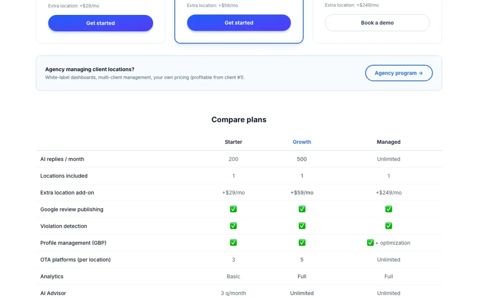This screenshot has width=478, height=298.
Task: Click the 200 AI replies Starter value
Action: 233,159
